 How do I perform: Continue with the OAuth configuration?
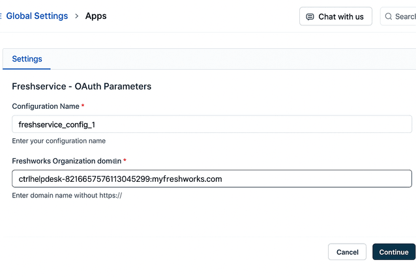click(394, 252)
